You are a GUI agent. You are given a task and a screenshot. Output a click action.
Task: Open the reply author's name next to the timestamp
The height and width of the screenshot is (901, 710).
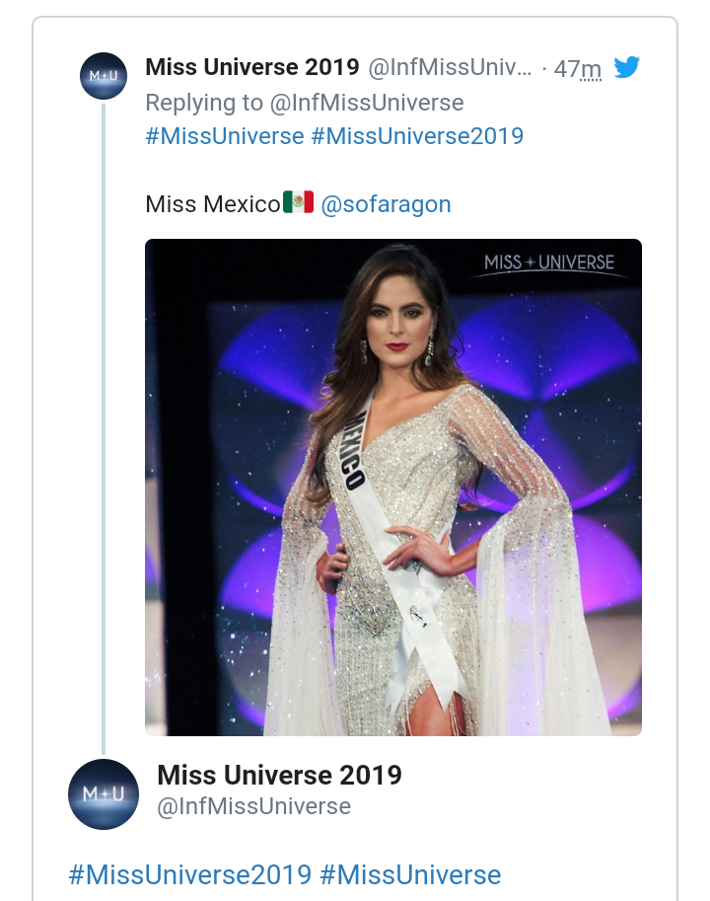coord(251,68)
